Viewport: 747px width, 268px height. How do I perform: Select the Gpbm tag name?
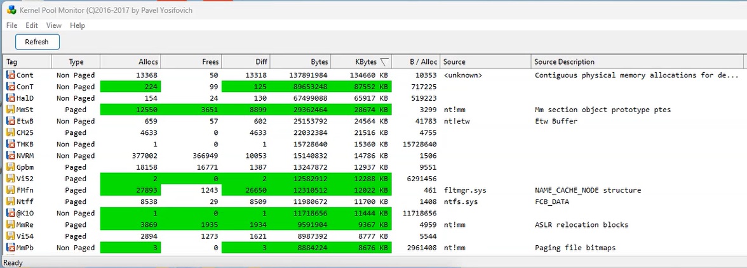[x=25, y=167]
